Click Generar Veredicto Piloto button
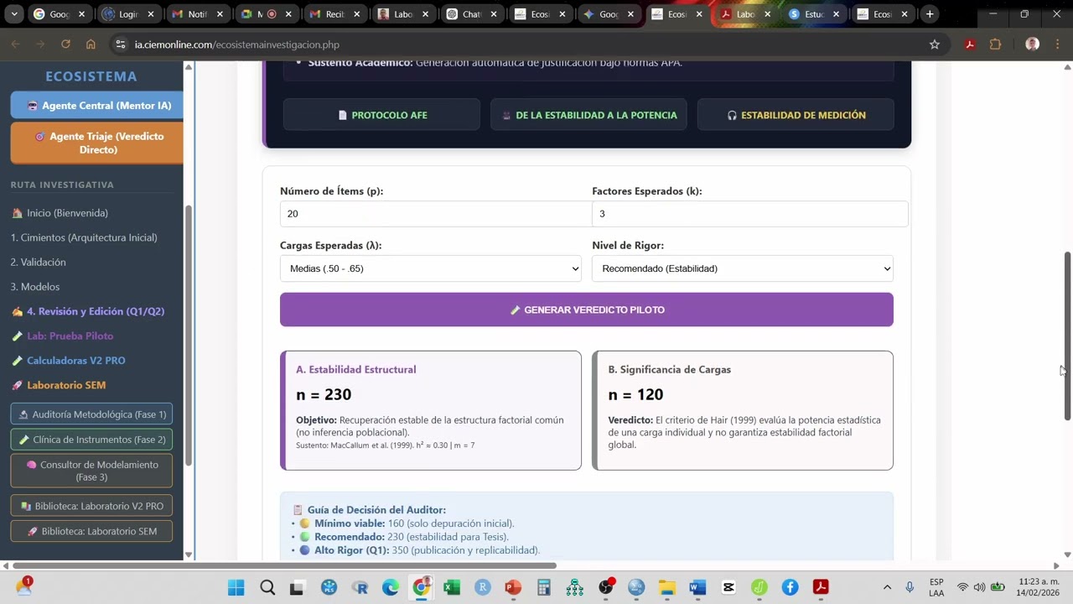 click(x=587, y=310)
